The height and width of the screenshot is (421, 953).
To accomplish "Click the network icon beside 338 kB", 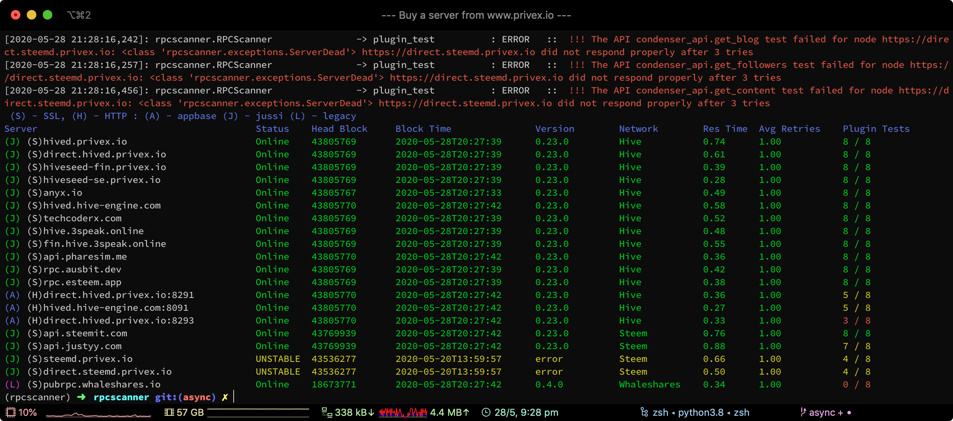I will 327,412.
